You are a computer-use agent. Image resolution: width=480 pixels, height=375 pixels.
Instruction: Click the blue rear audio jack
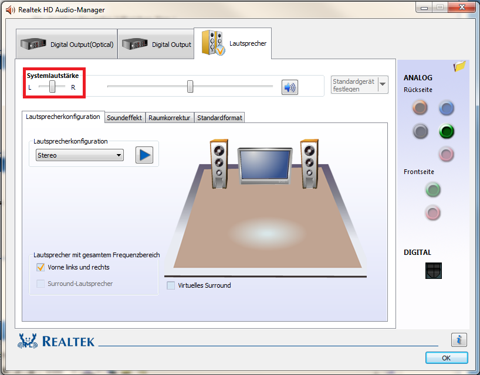(x=447, y=108)
